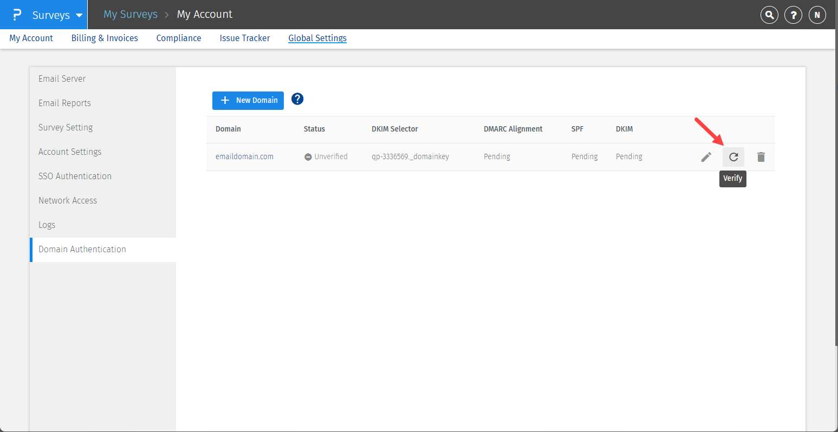Delete the emaildomain.com domain via trash icon
838x432 pixels.
(761, 157)
